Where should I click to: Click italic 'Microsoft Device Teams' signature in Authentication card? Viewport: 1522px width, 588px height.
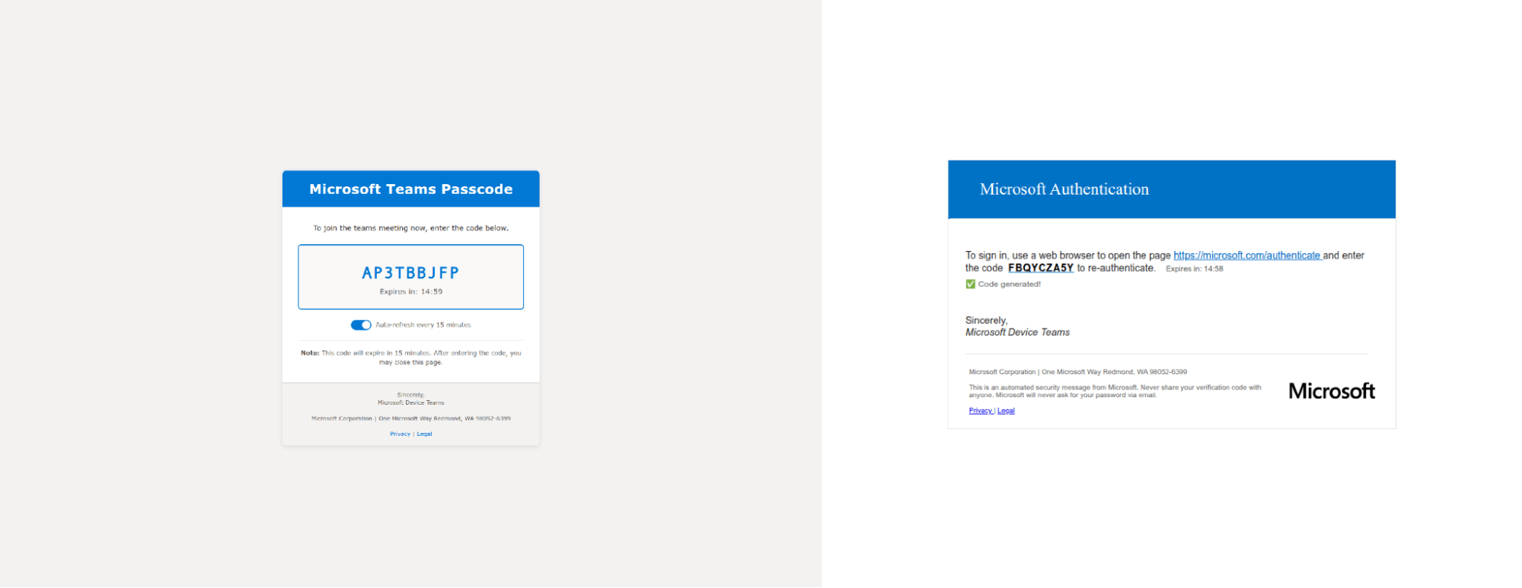tap(1017, 332)
